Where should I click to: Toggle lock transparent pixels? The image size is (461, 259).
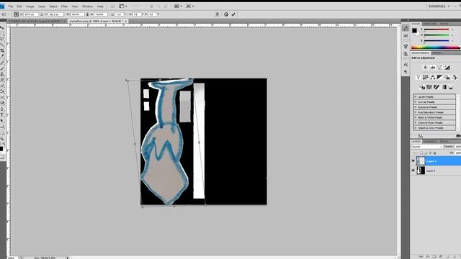tap(421, 153)
